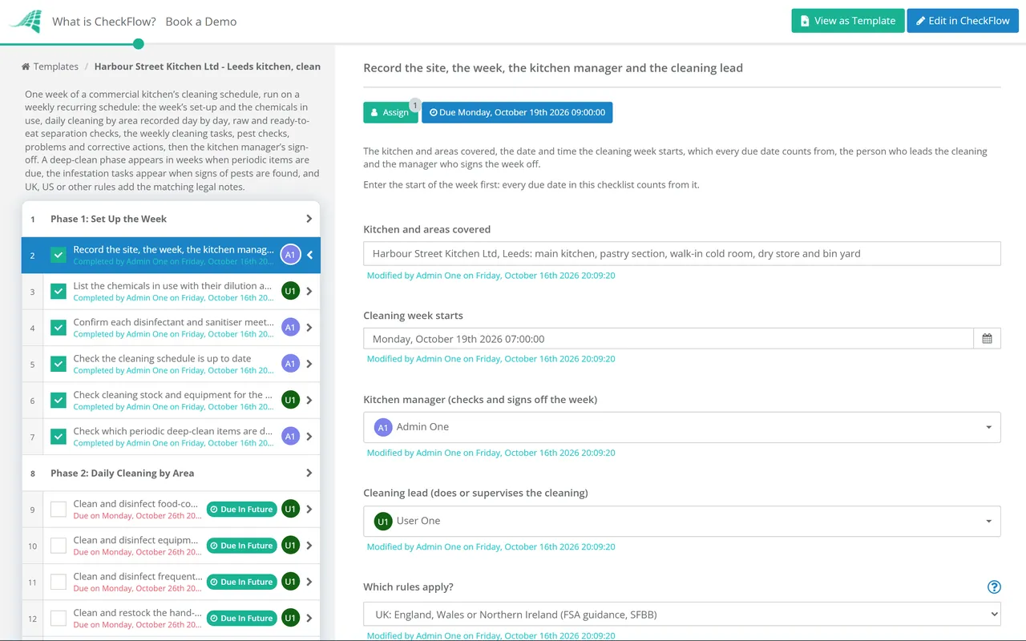This screenshot has height=641, width=1026.
Task: Open the Book a Demo menu item
Action: [x=201, y=22]
